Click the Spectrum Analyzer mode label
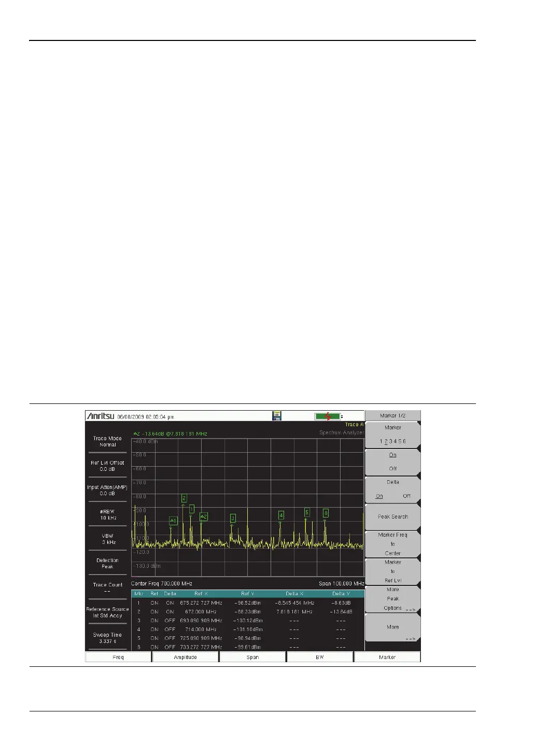The height and width of the screenshot is (755, 535). pos(342,432)
